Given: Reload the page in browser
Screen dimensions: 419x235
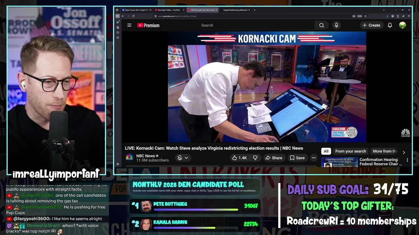Looking at the screenshot, I should click(x=133, y=16).
